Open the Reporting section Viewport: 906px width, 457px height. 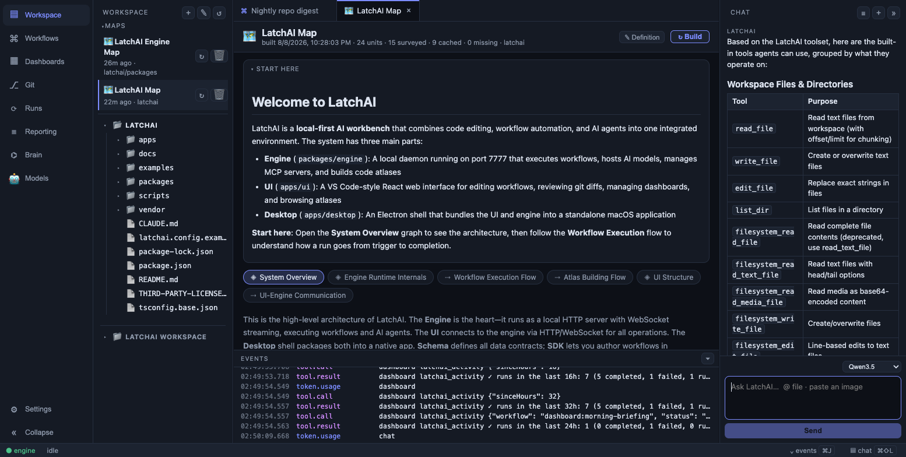click(46, 131)
